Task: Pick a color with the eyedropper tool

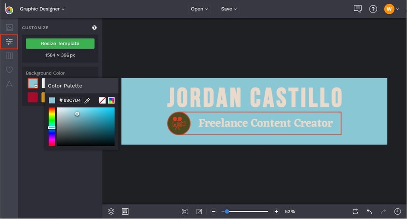Action: pos(87,100)
